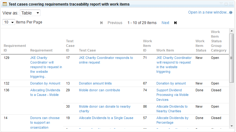Open Support Dividend Processing via Mobile Devices work item

click(x=172, y=95)
